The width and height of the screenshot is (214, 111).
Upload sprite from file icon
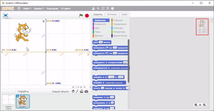tap(82, 91)
